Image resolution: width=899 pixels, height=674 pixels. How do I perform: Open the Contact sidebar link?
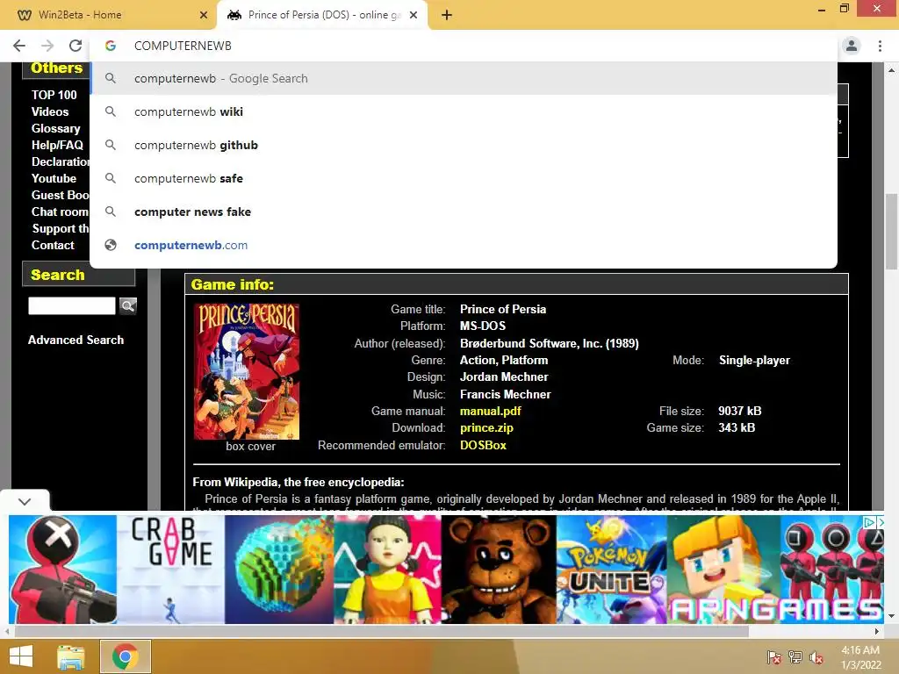click(53, 245)
